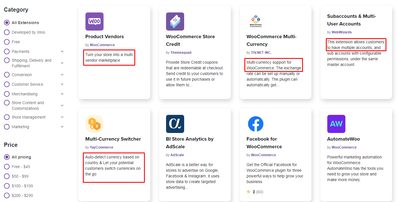Screen dimensions: 398x202
Task: Expand the Payments category chevron
Action: pos(62,51)
